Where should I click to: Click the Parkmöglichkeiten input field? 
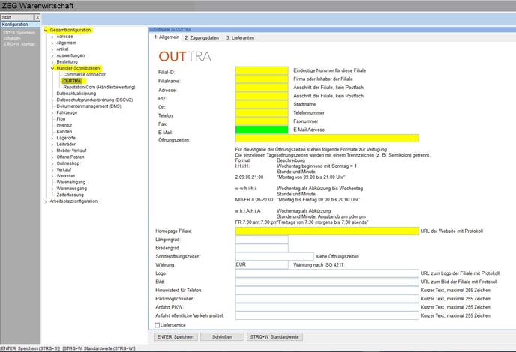point(327,299)
